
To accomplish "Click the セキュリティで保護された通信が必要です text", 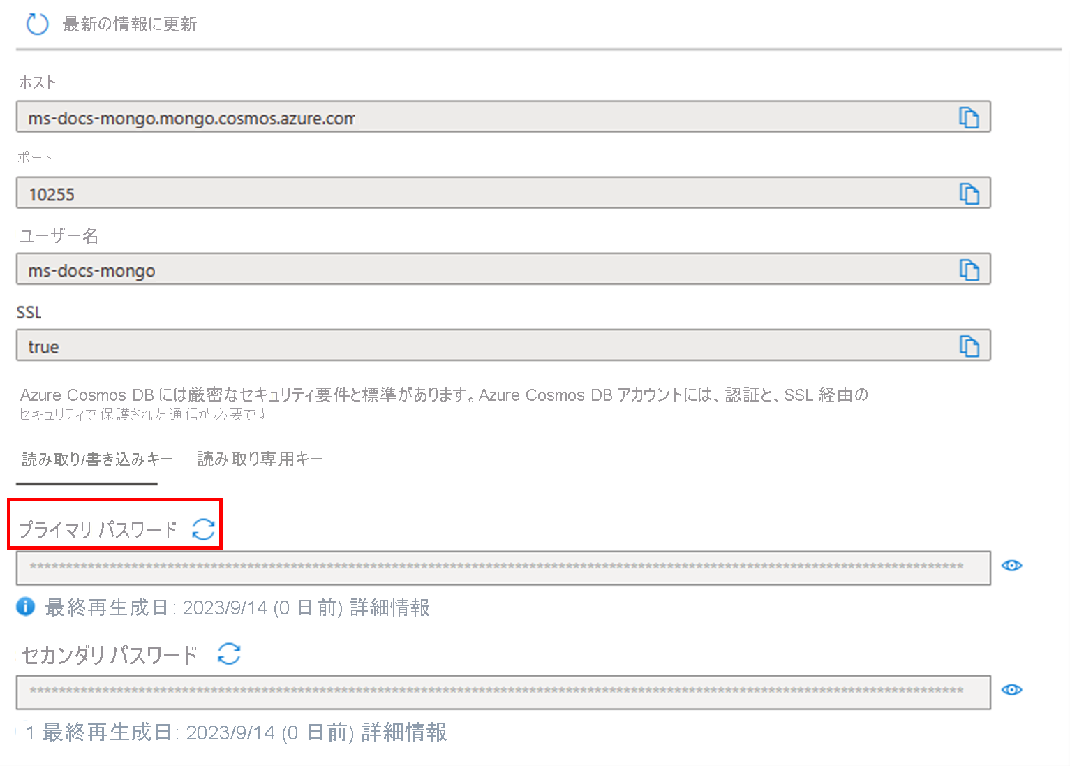I will tap(148, 415).
